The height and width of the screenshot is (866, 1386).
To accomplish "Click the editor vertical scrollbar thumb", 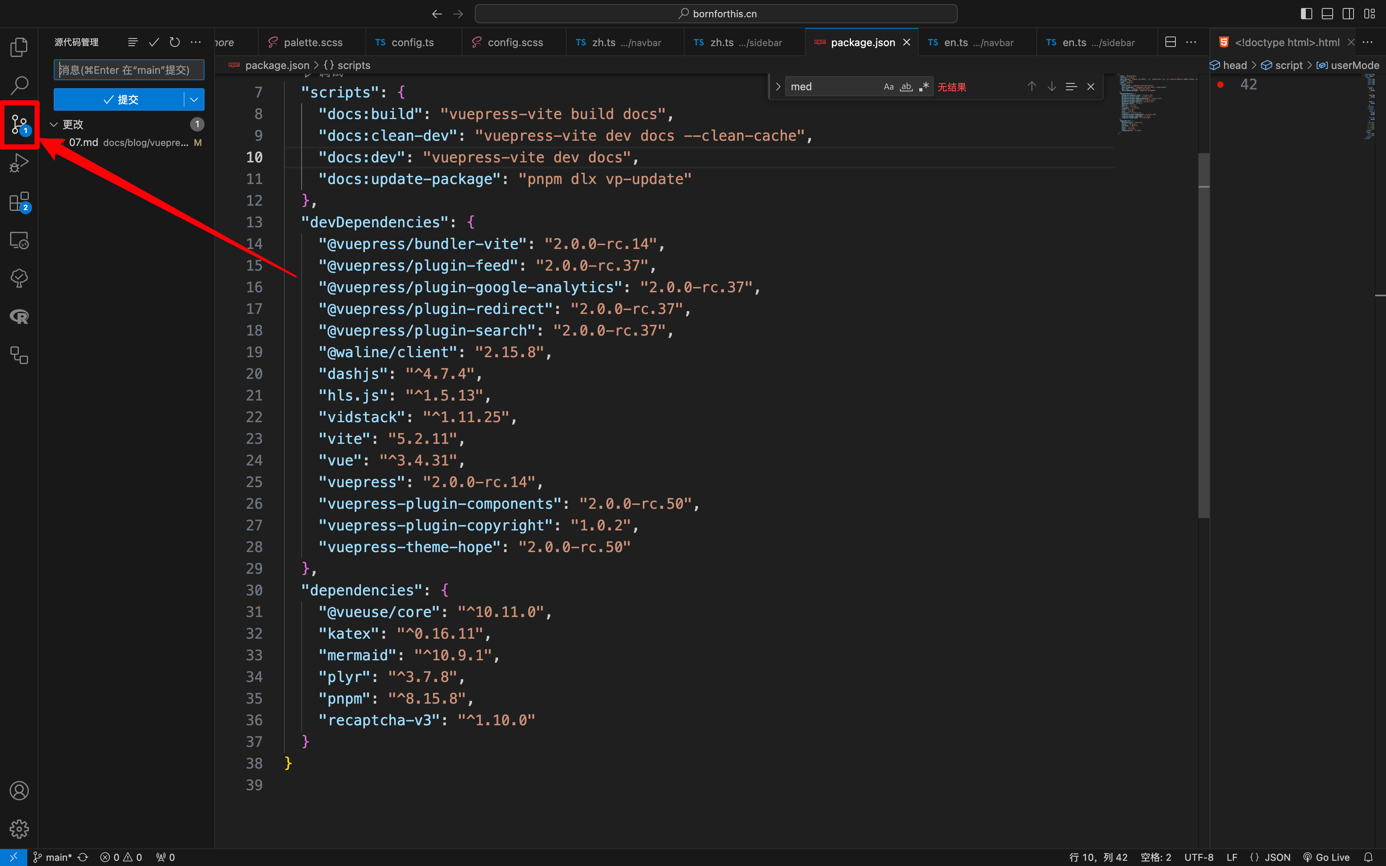I will pos(1204,335).
